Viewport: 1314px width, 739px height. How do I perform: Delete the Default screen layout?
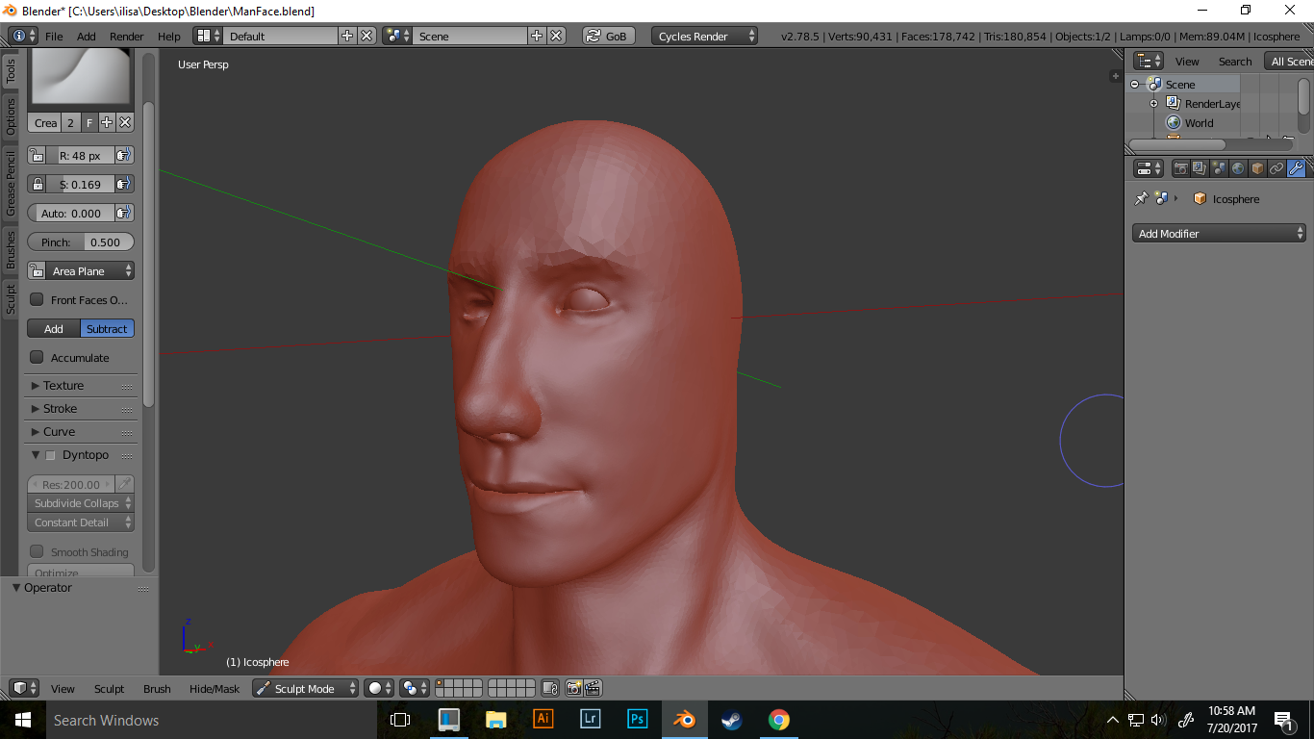pyautogui.click(x=366, y=36)
